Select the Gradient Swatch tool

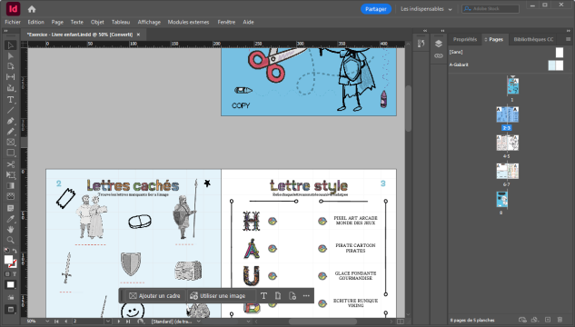click(11, 185)
